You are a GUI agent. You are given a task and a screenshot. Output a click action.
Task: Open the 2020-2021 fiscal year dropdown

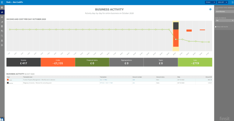pos(222,2)
